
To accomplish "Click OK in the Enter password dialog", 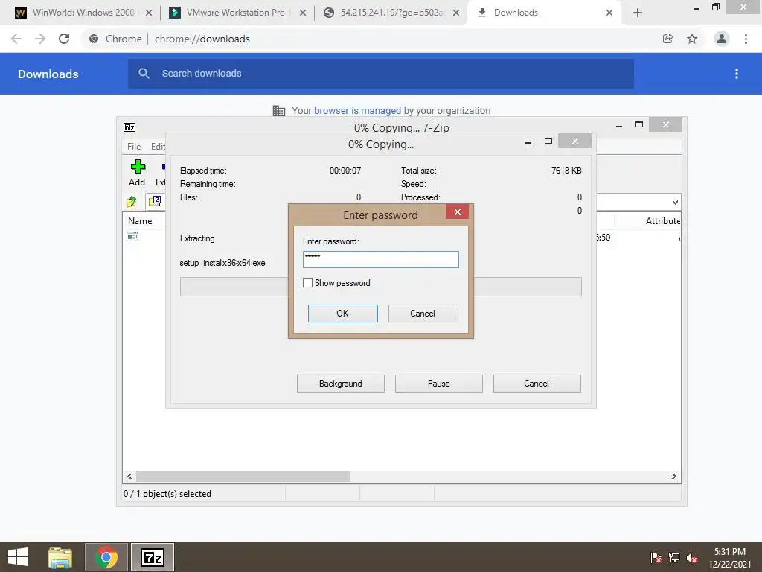I will pyautogui.click(x=342, y=314).
